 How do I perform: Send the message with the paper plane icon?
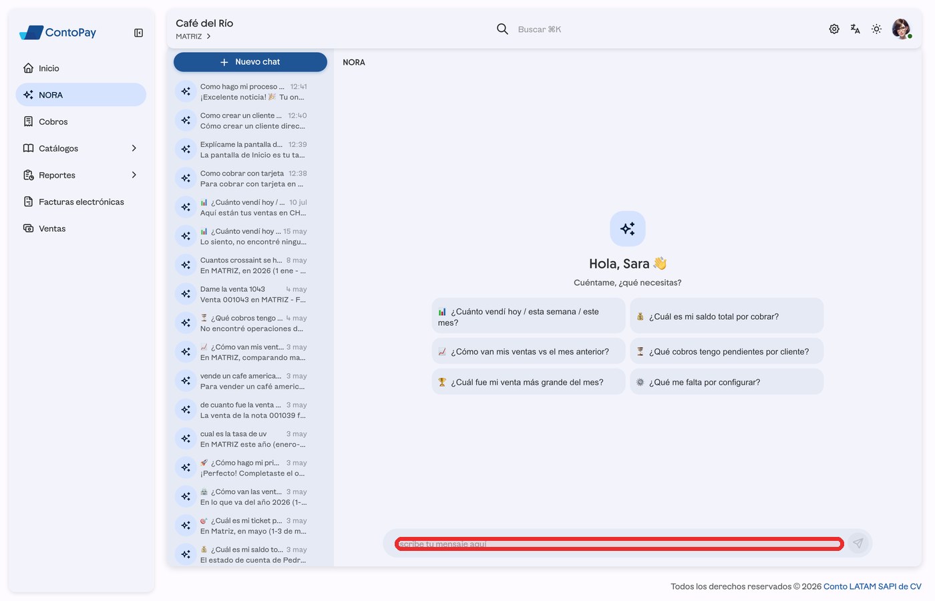tap(858, 544)
